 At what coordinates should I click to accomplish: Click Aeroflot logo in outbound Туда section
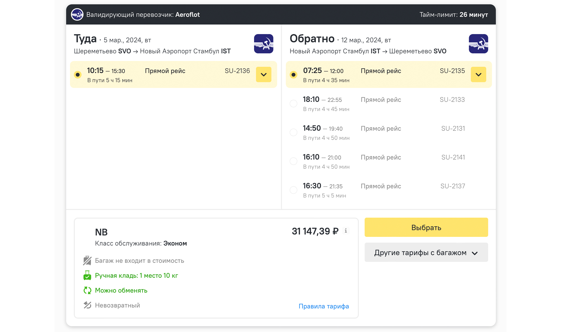pos(263,44)
